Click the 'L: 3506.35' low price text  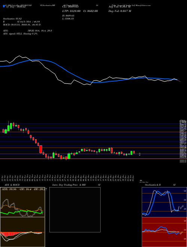68,19
